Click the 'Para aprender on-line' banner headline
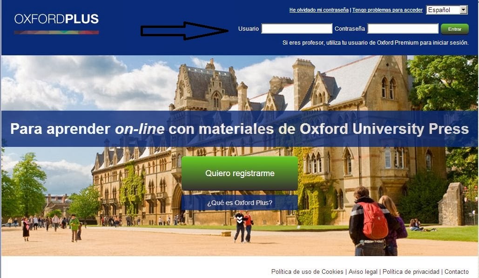The height and width of the screenshot is (278, 479). (239, 129)
